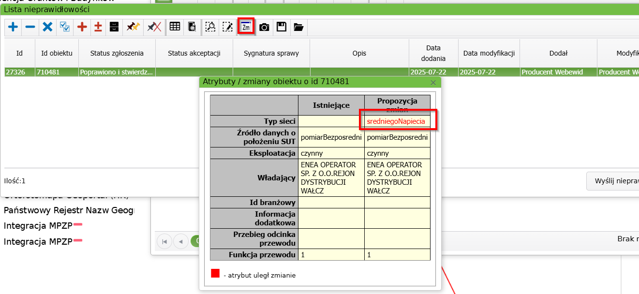
Task: Click the floppy disk save icon
Action: (281, 27)
